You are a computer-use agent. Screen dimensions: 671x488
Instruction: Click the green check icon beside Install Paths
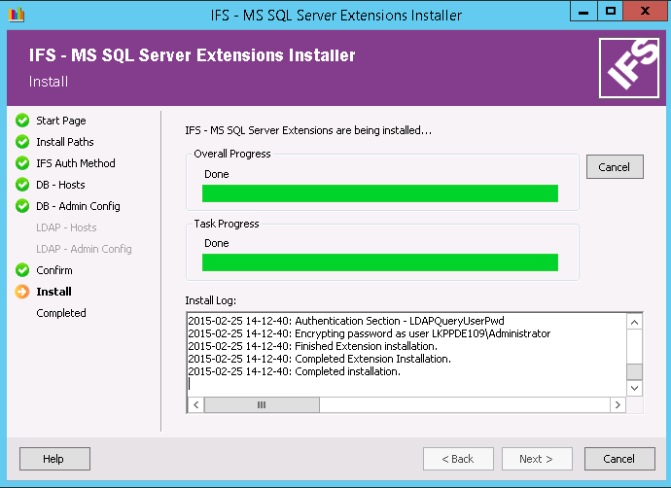click(x=22, y=142)
